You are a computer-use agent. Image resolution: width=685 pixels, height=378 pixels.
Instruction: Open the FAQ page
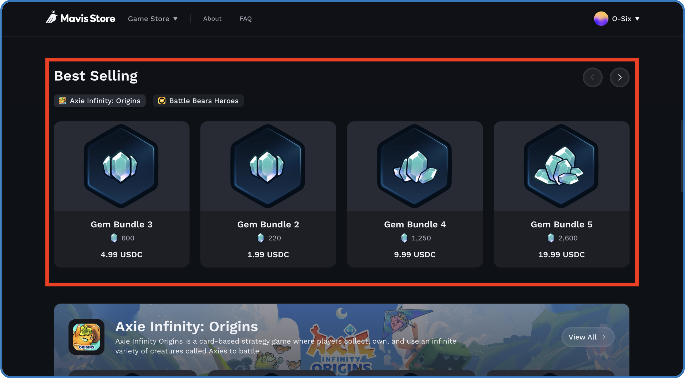[x=245, y=19]
